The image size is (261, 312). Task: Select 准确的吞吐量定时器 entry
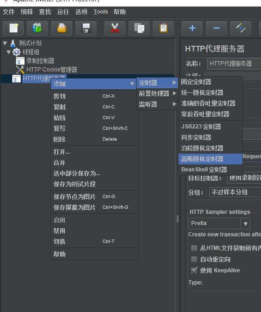211,103
